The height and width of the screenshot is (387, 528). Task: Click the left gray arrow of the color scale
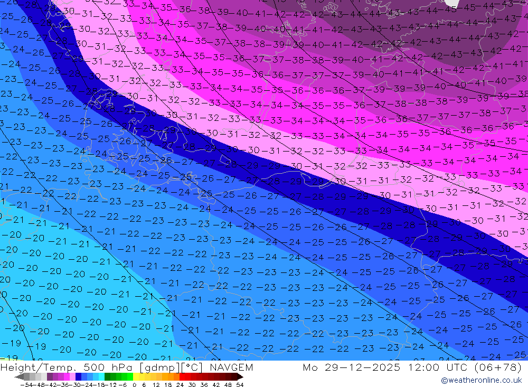tap(19, 376)
